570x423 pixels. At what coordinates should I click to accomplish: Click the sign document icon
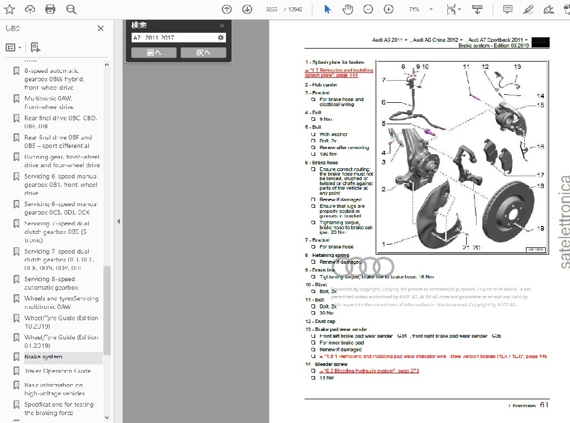[549, 10]
